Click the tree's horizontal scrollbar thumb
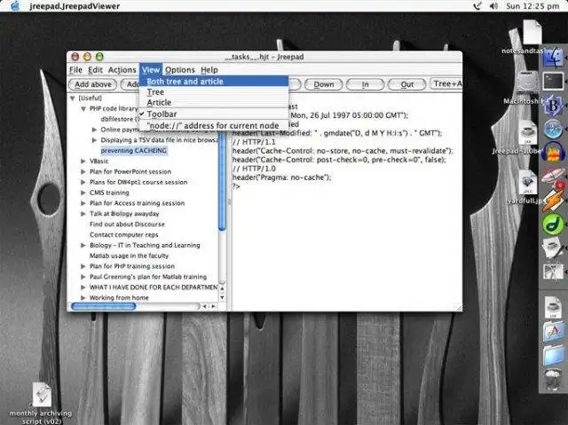The image size is (568, 425). point(104,307)
